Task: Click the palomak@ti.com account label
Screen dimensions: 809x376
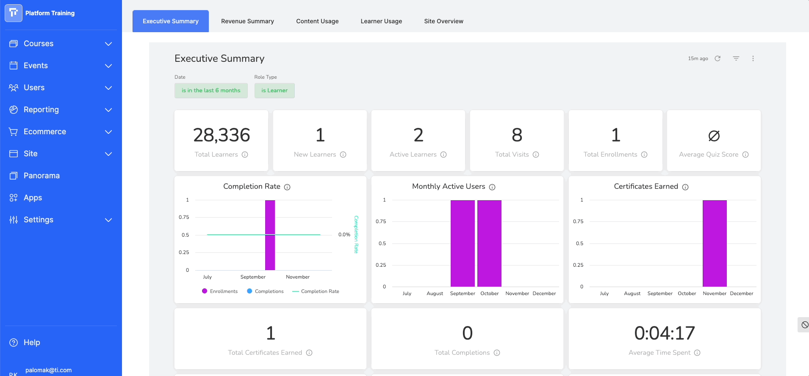Action: (x=48, y=370)
